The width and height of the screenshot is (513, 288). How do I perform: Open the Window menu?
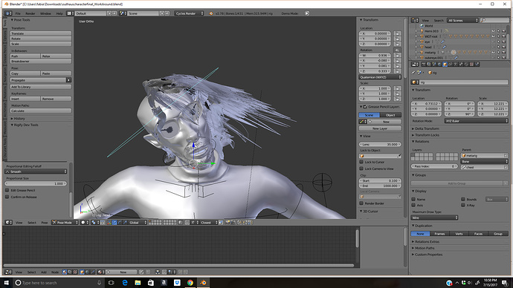coord(45,13)
